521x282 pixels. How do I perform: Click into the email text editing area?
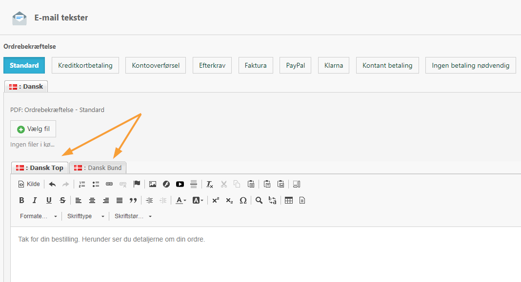[x=263, y=253]
